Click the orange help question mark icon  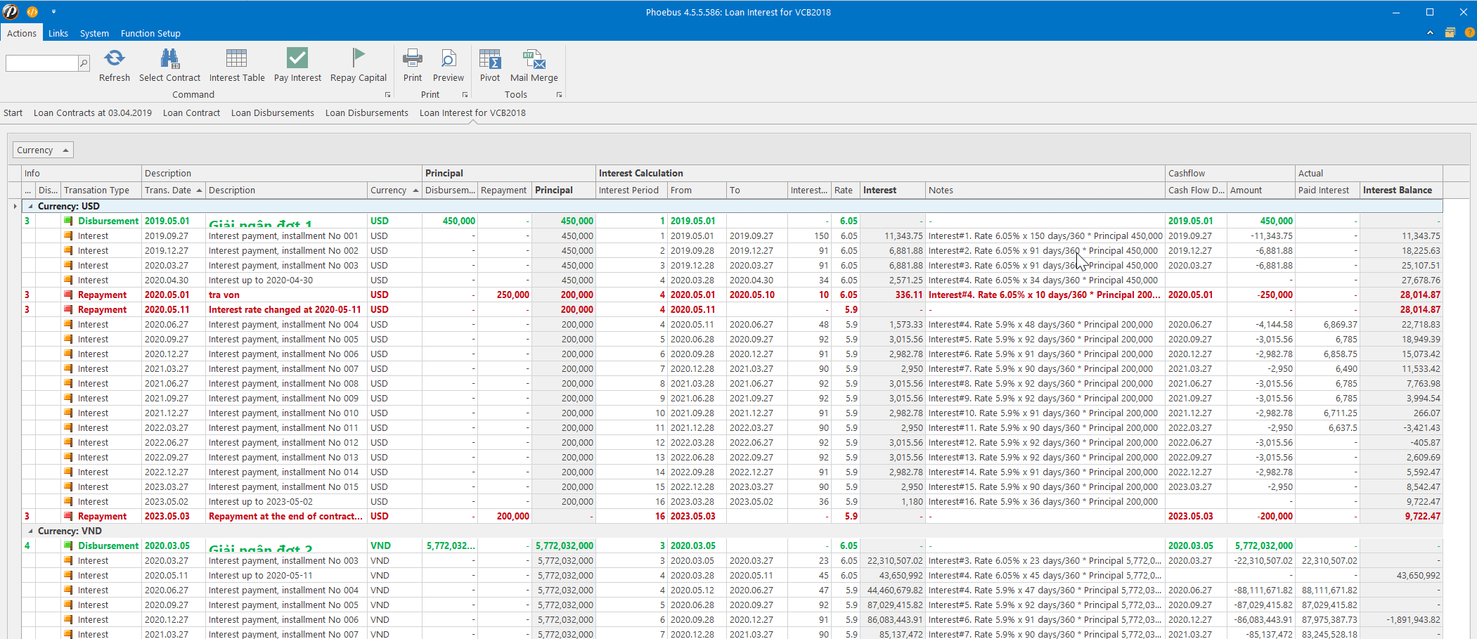pos(1469,33)
